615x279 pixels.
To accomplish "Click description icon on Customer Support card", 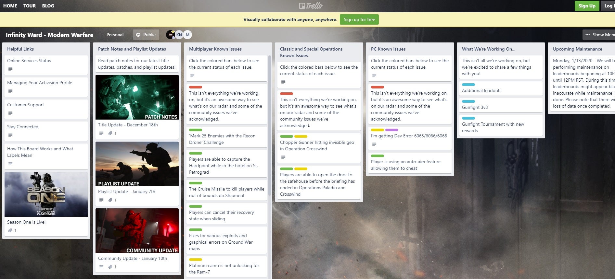I will pos(10,113).
